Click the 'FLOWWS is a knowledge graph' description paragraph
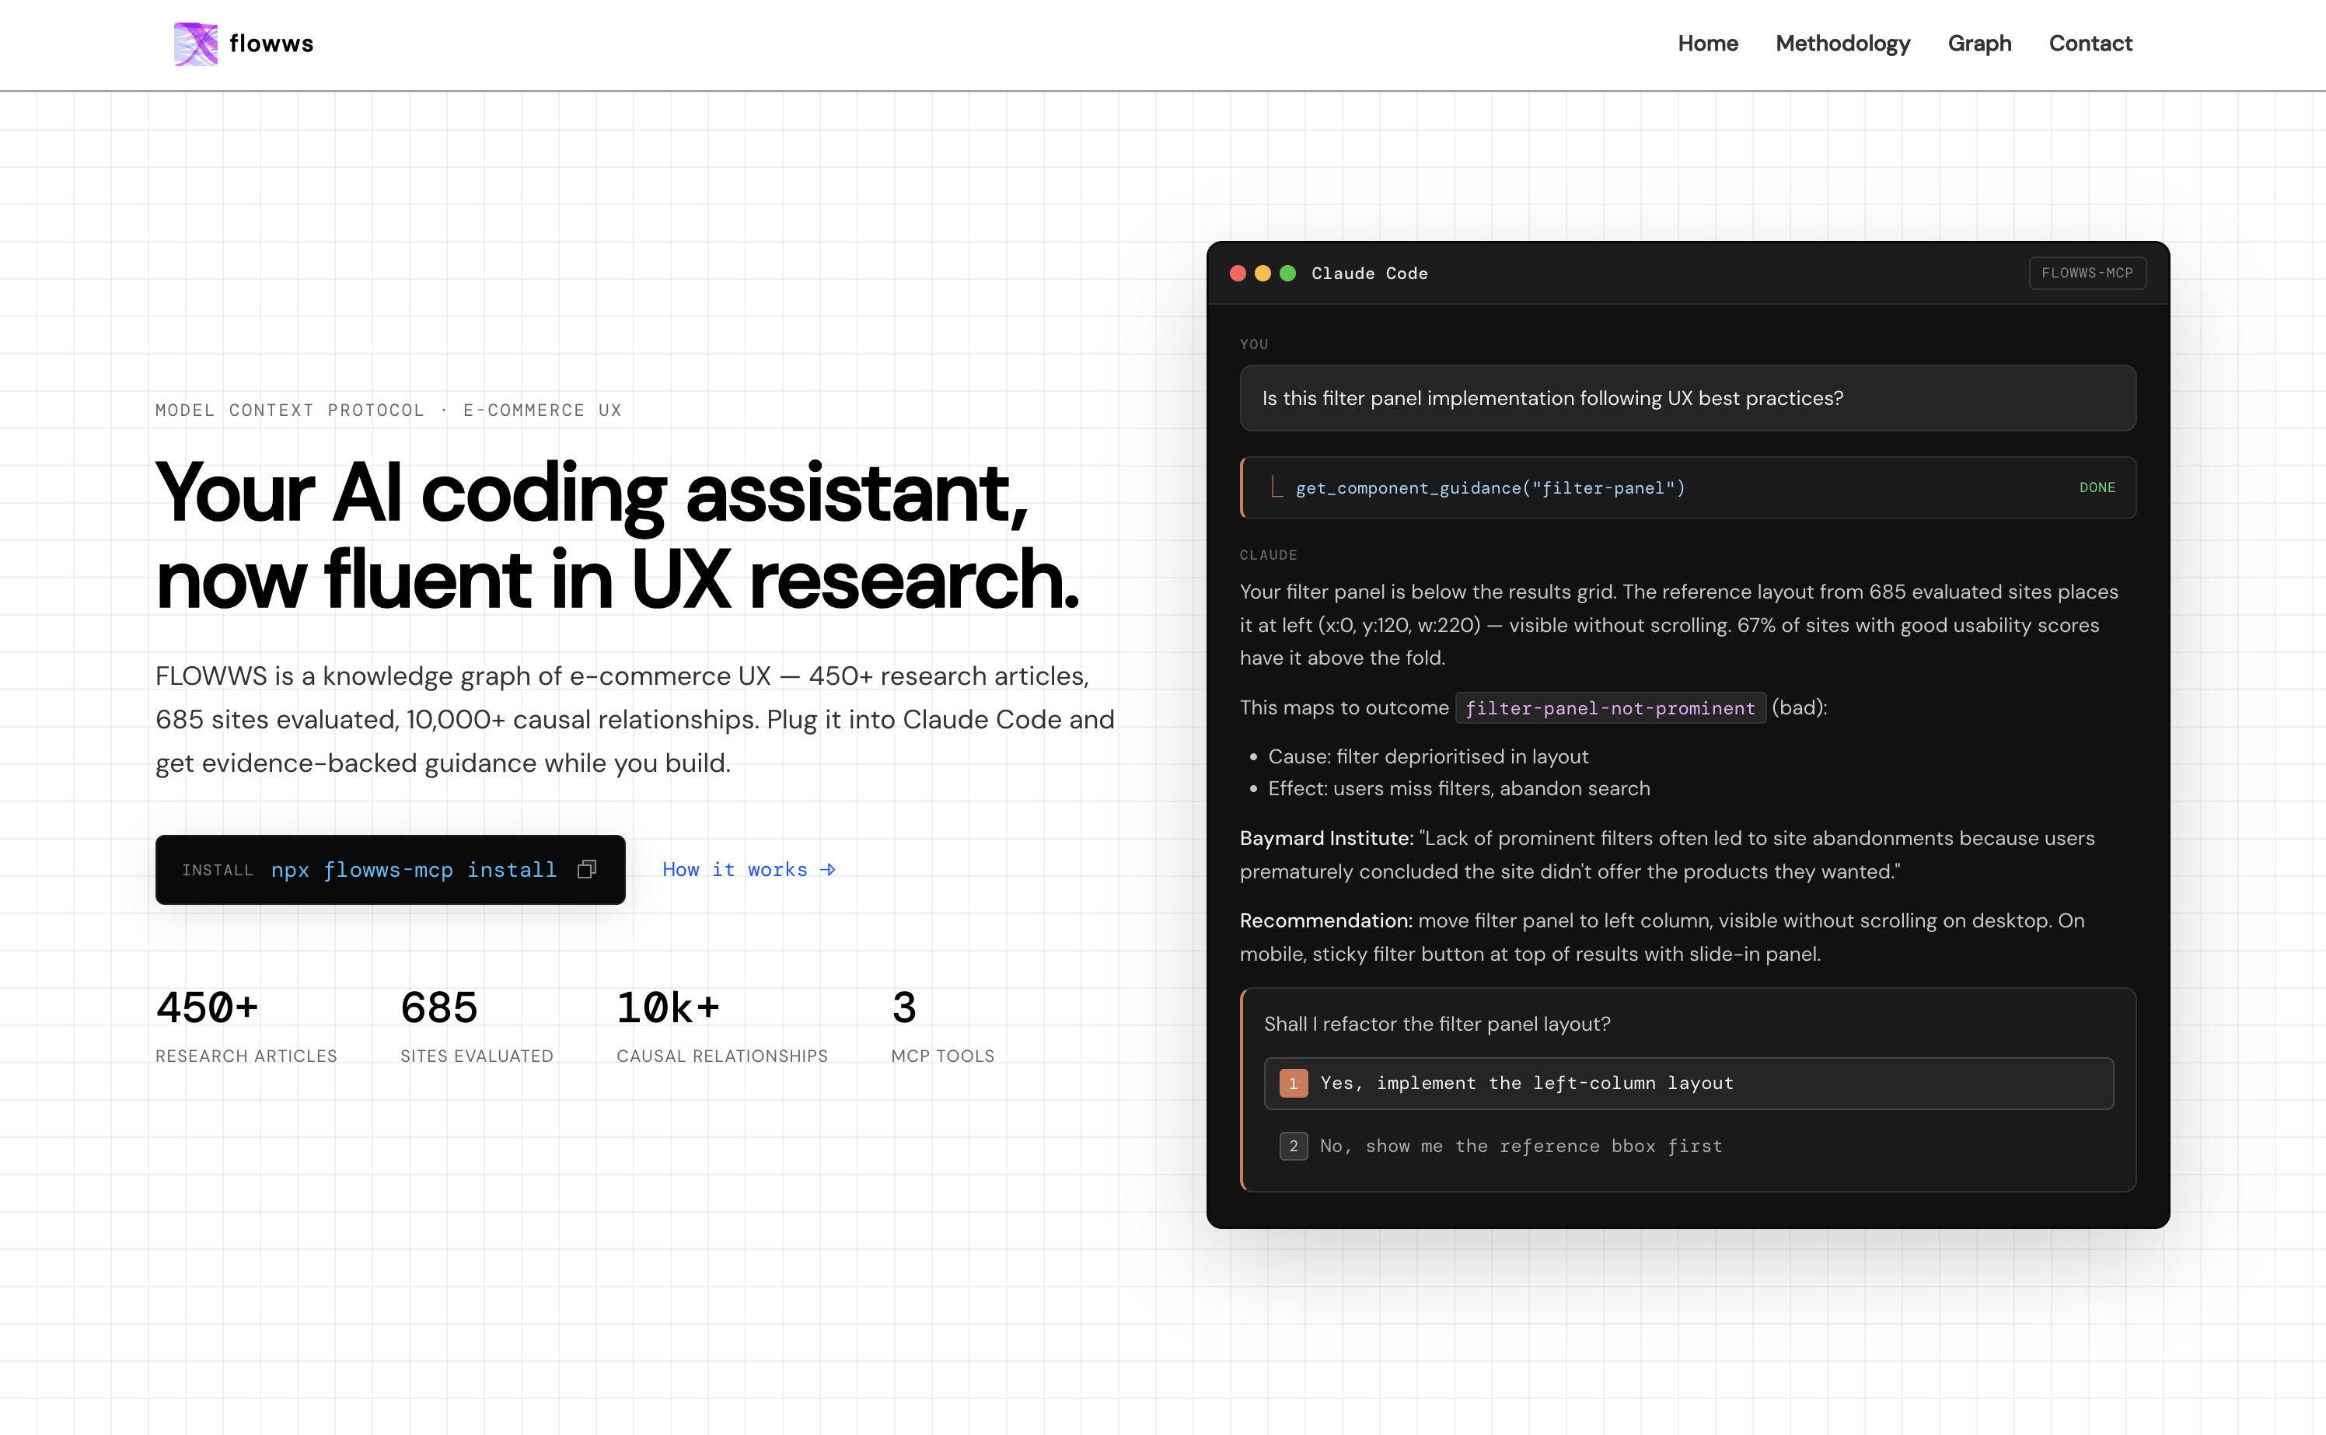The height and width of the screenshot is (1435, 2326). 635,719
